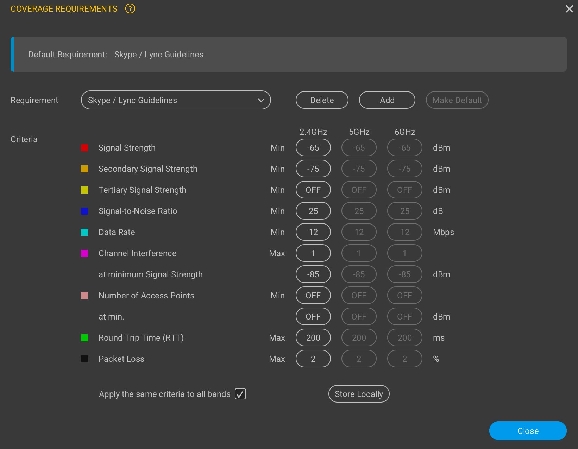Click the Delete button
This screenshot has height=449, width=578.
click(x=321, y=100)
